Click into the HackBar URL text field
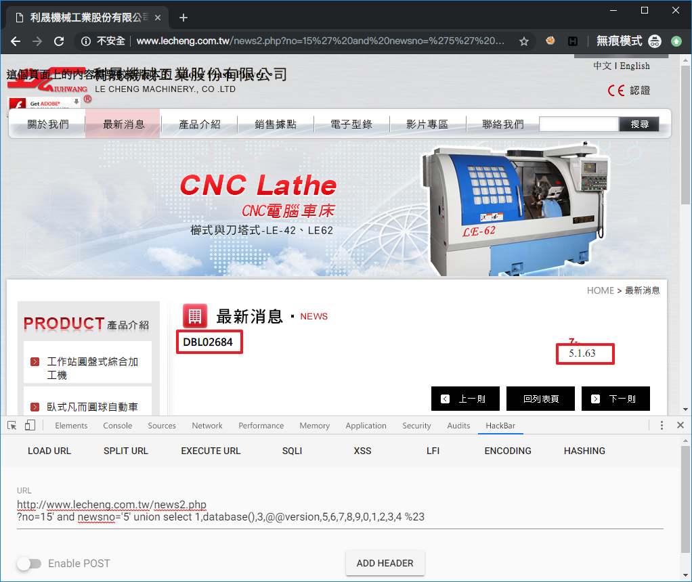This screenshot has height=582, width=692. coord(340,511)
